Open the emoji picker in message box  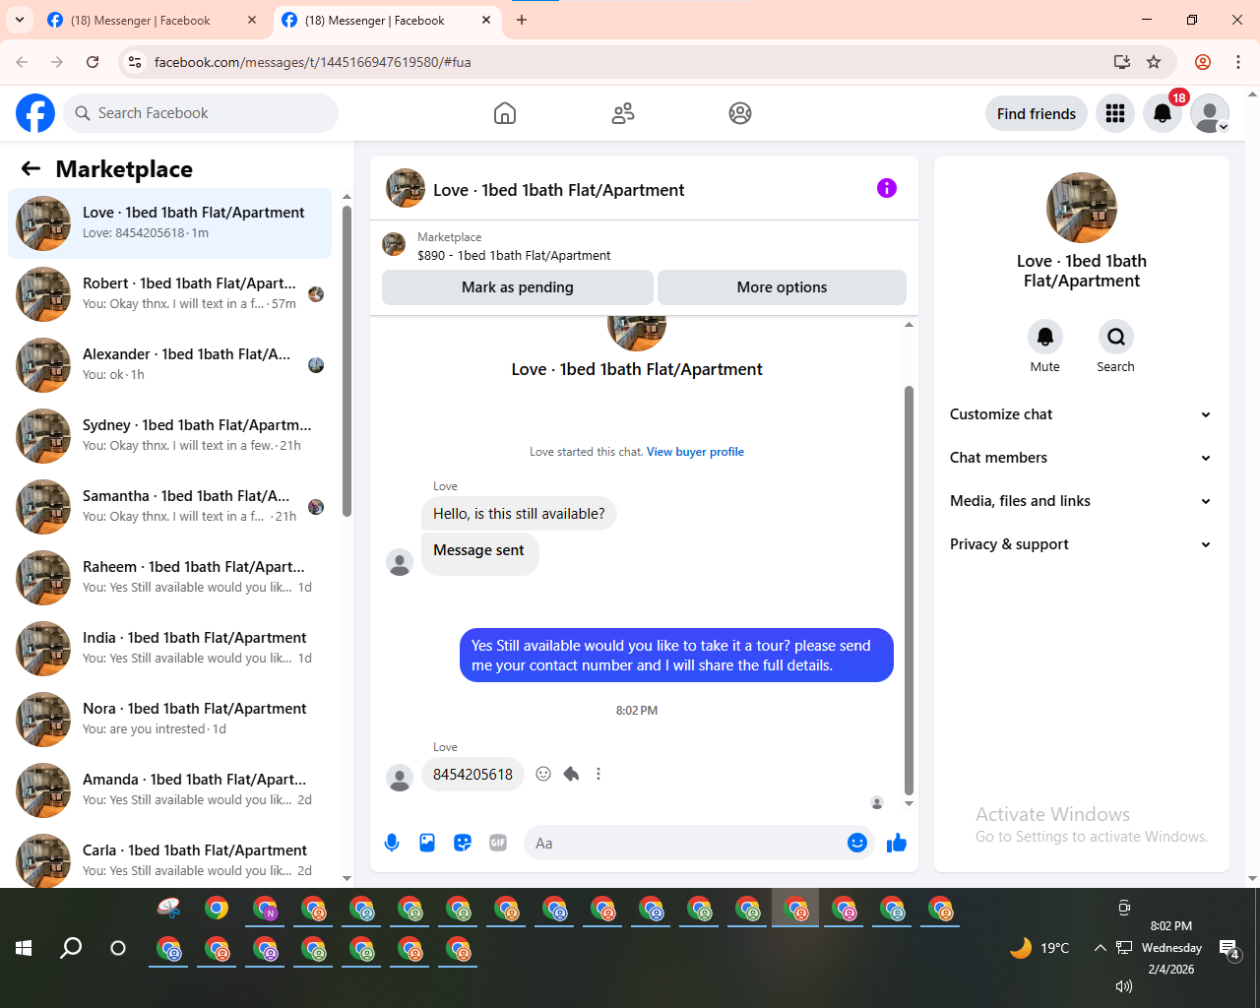(857, 843)
